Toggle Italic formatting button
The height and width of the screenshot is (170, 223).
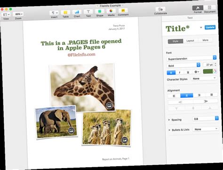[180, 72]
